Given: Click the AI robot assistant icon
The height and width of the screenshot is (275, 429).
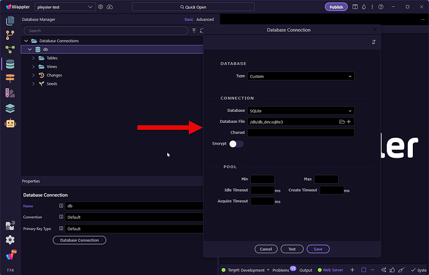Looking at the screenshot, I should pyautogui.click(x=10, y=123).
